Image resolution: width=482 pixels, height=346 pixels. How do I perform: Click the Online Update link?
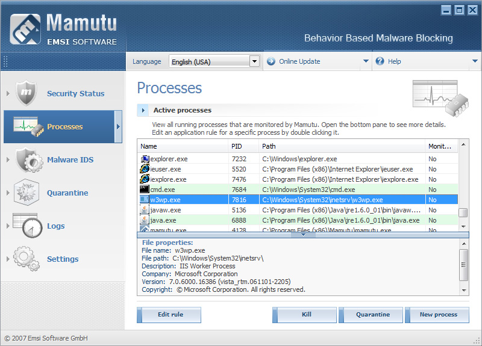pos(299,61)
